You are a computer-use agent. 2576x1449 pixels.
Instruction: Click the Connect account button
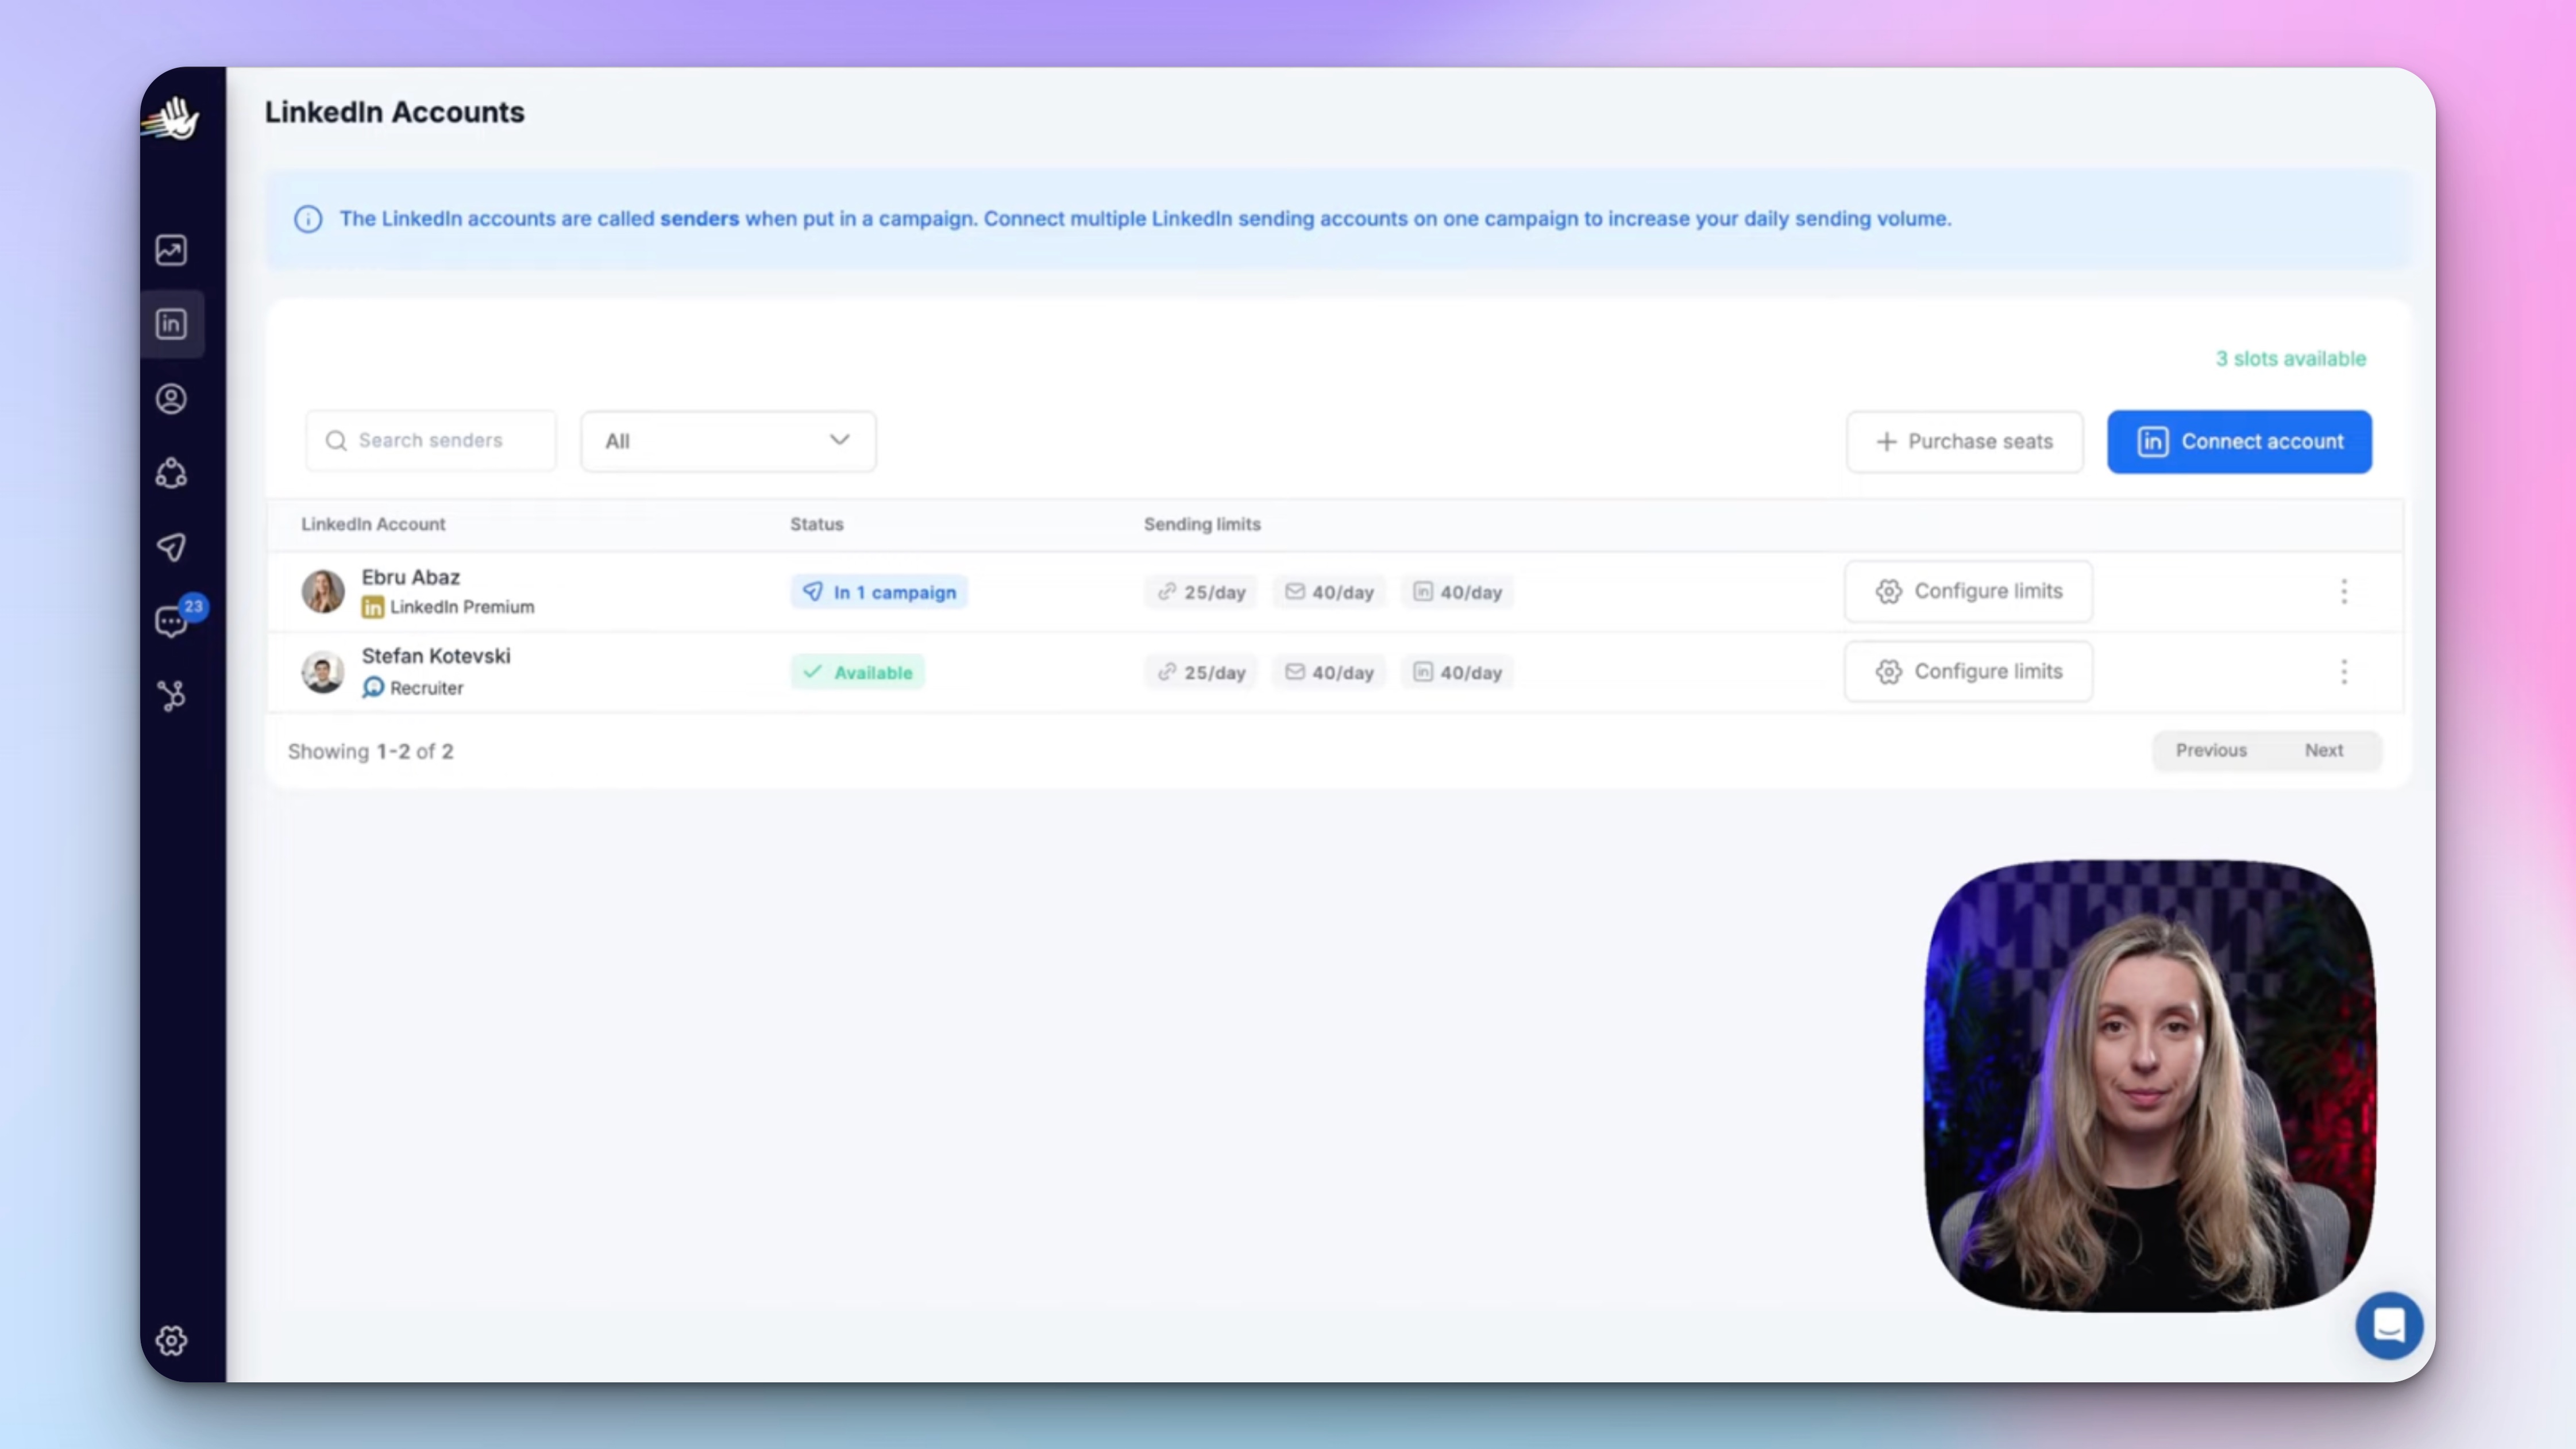[2238, 441]
